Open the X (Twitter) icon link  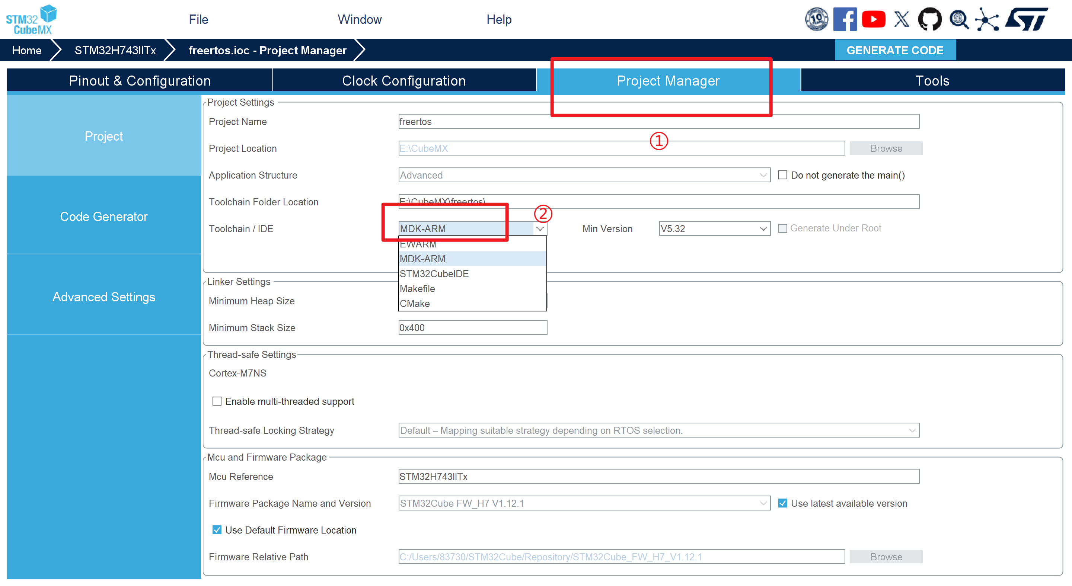coord(902,19)
